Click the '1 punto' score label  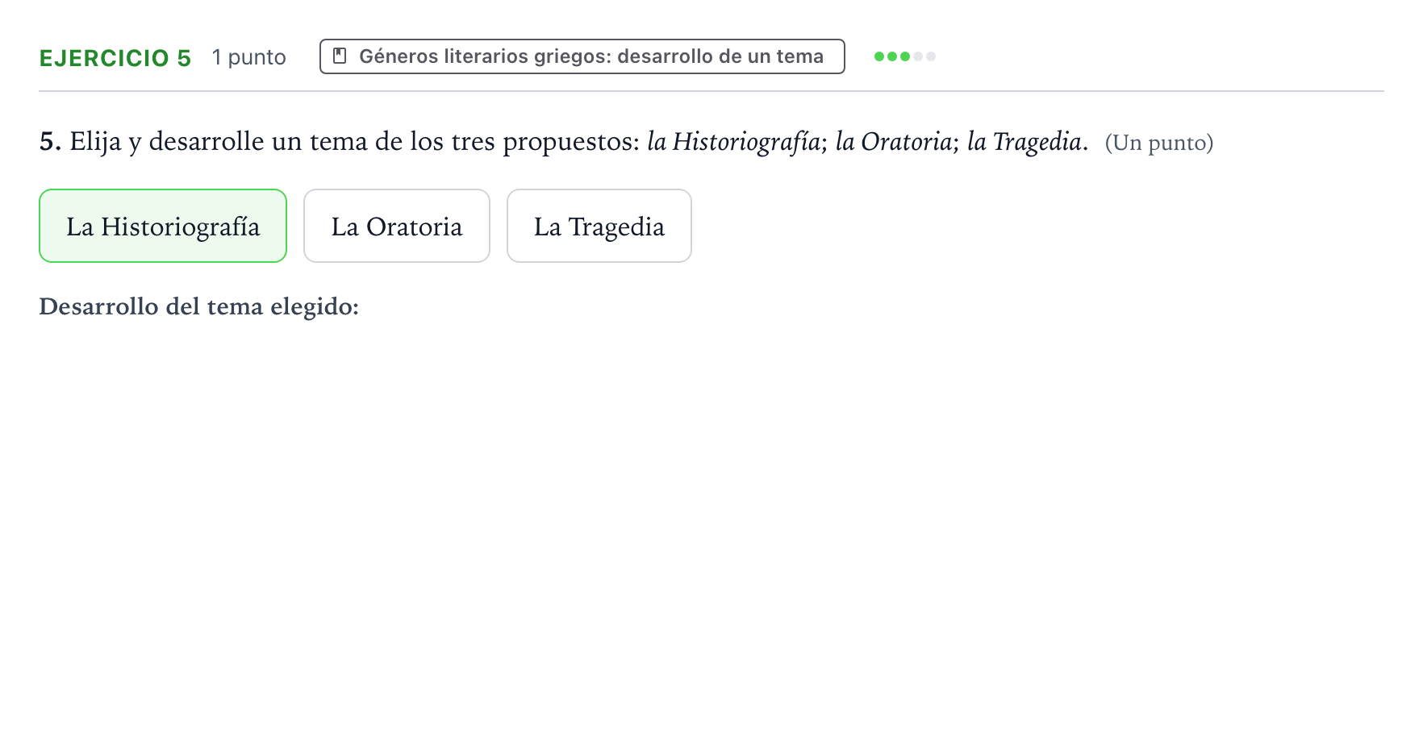click(x=249, y=57)
